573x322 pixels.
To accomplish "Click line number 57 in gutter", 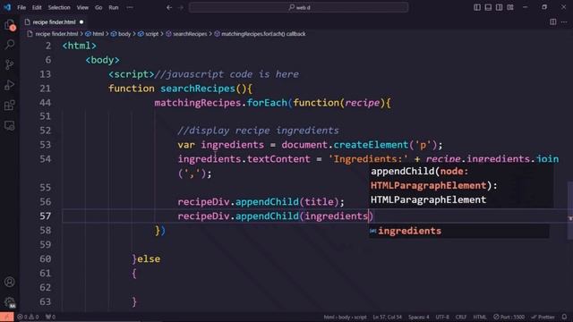I will pyautogui.click(x=45, y=216).
